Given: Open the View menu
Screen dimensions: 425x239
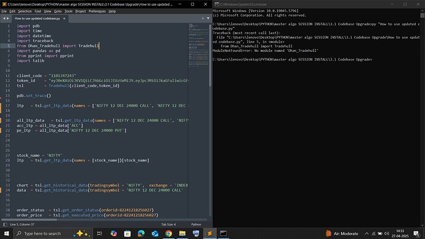Looking at the screenshot, I should pos(47,11).
